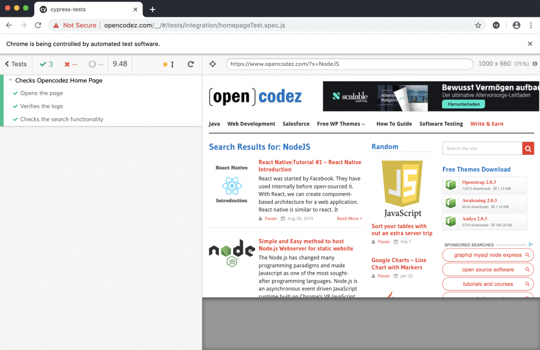Click the viewport info icon
Image resolution: width=540 pixels, height=350 pixels.
click(x=535, y=64)
